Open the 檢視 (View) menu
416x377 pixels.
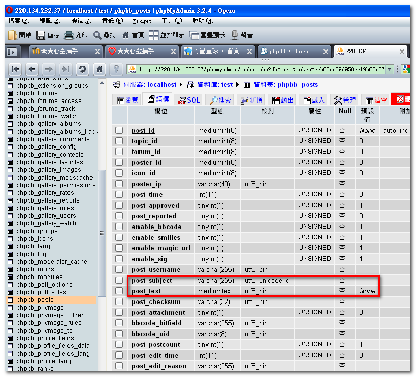pyautogui.click(x=81, y=21)
